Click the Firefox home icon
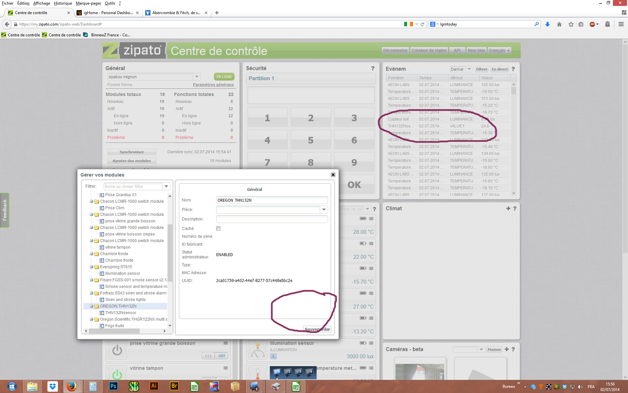The width and height of the screenshot is (628, 393). pos(559,24)
